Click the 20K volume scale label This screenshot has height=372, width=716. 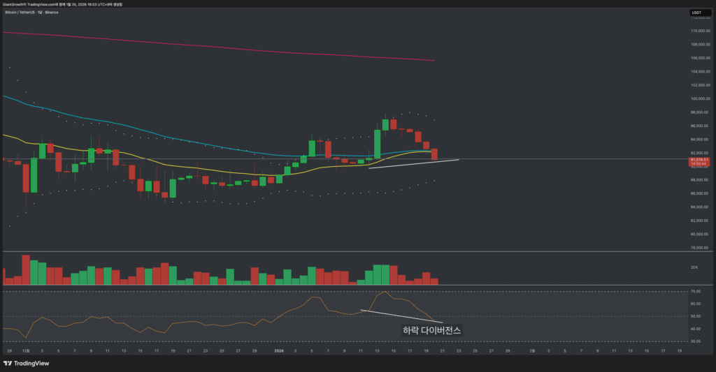click(x=695, y=267)
